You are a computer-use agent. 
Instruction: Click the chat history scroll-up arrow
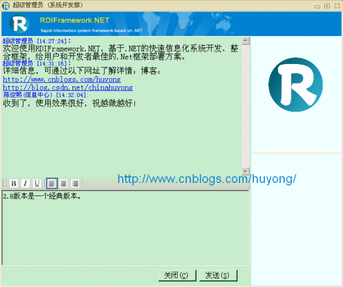pos(245,41)
